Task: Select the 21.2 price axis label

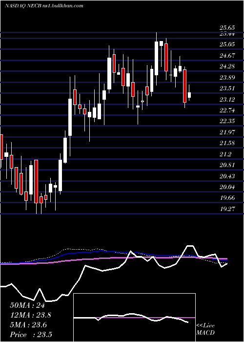Action: tap(225, 154)
